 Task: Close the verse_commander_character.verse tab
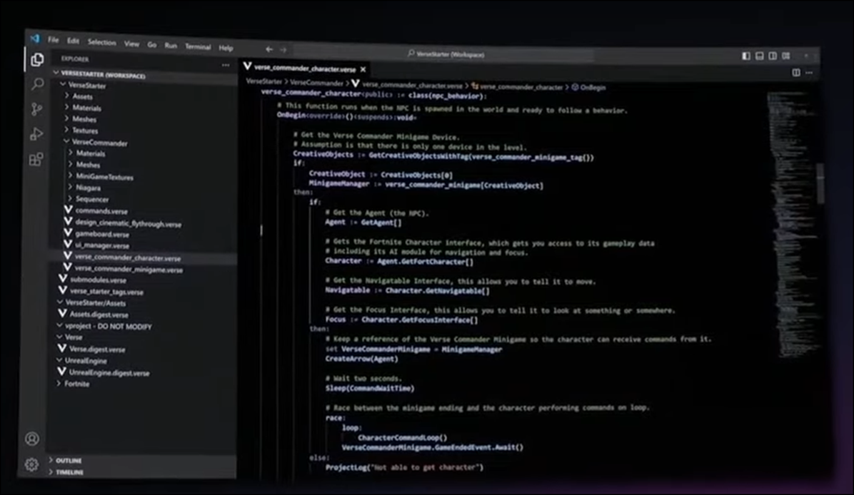click(363, 69)
